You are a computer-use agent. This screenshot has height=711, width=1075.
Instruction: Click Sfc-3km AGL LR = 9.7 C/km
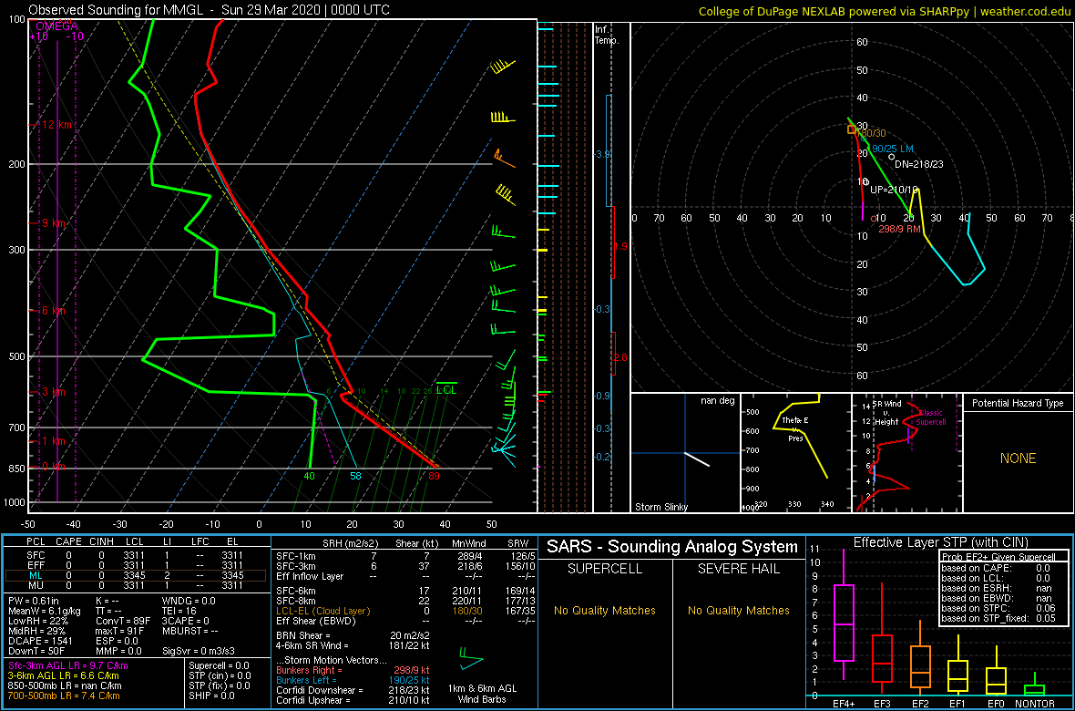[x=68, y=665]
